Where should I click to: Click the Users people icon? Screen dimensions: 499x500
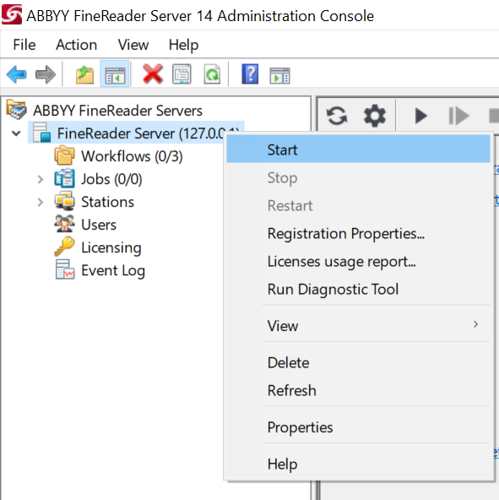[65, 224]
